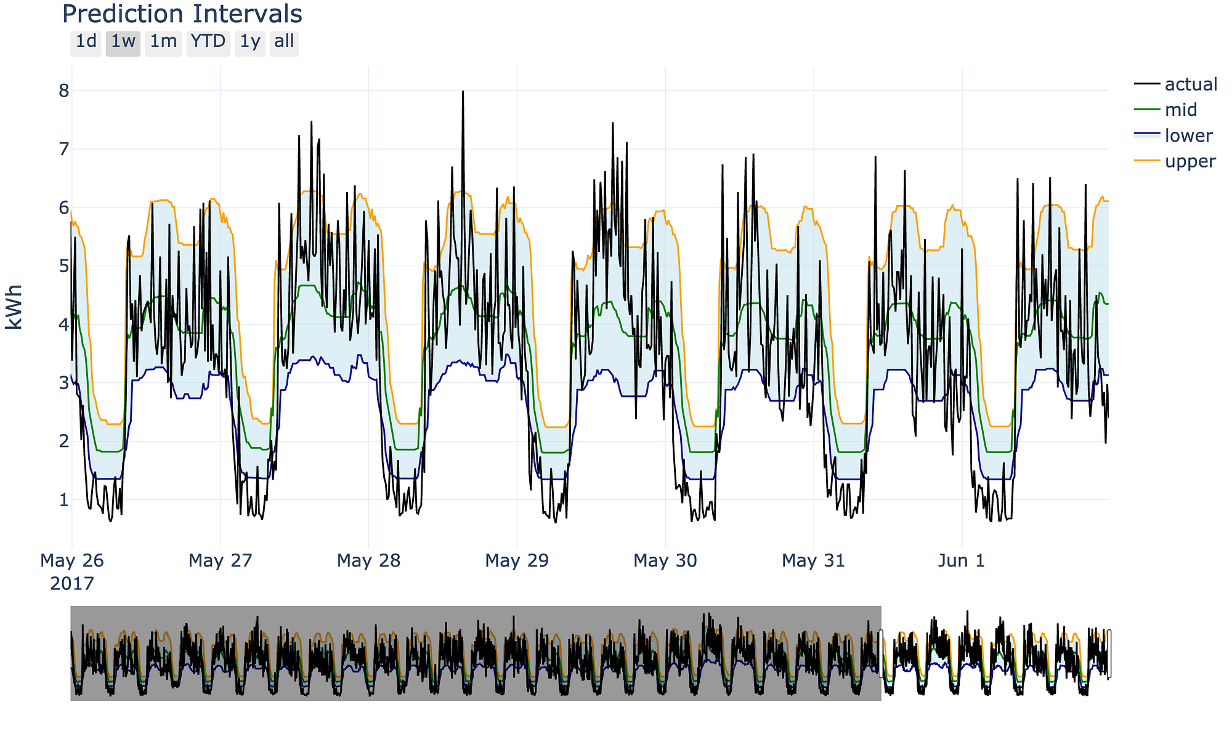Click the May 30 x-axis label
The image size is (1232, 734).
(x=665, y=561)
